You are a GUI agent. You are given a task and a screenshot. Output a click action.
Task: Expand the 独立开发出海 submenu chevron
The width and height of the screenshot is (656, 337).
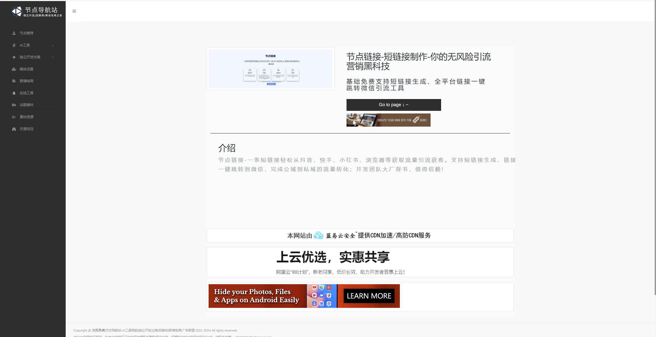point(53,57)
